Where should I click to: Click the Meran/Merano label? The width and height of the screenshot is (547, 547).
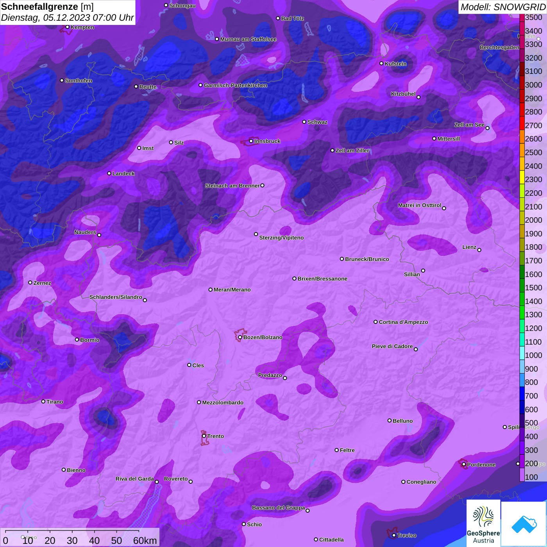[232, 290]
